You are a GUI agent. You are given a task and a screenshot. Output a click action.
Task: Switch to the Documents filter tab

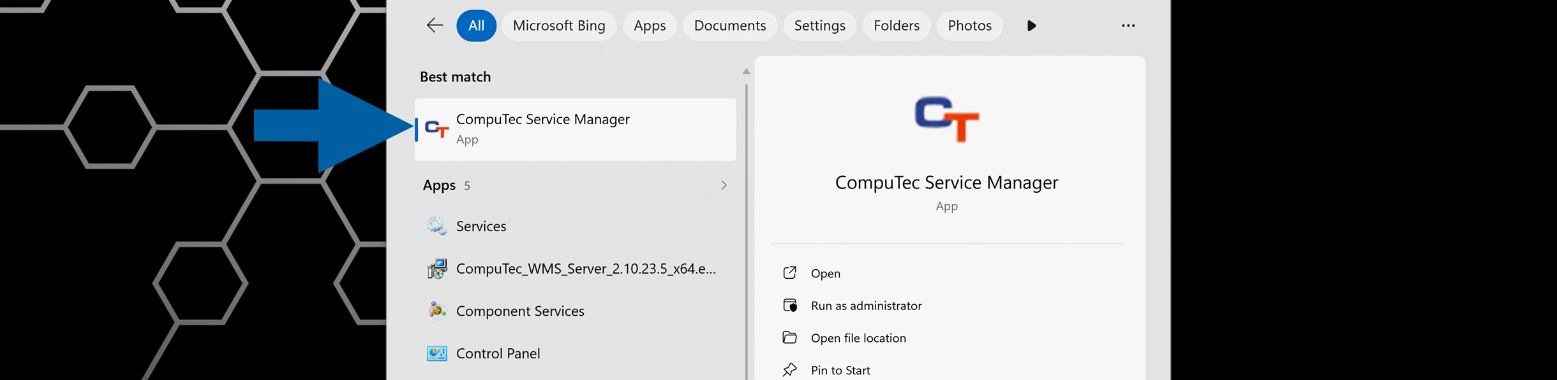[x=729, y=25]
